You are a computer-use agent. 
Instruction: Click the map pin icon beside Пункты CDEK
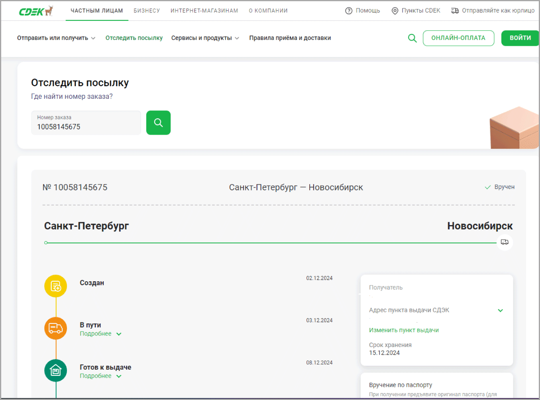pos(395,11)
